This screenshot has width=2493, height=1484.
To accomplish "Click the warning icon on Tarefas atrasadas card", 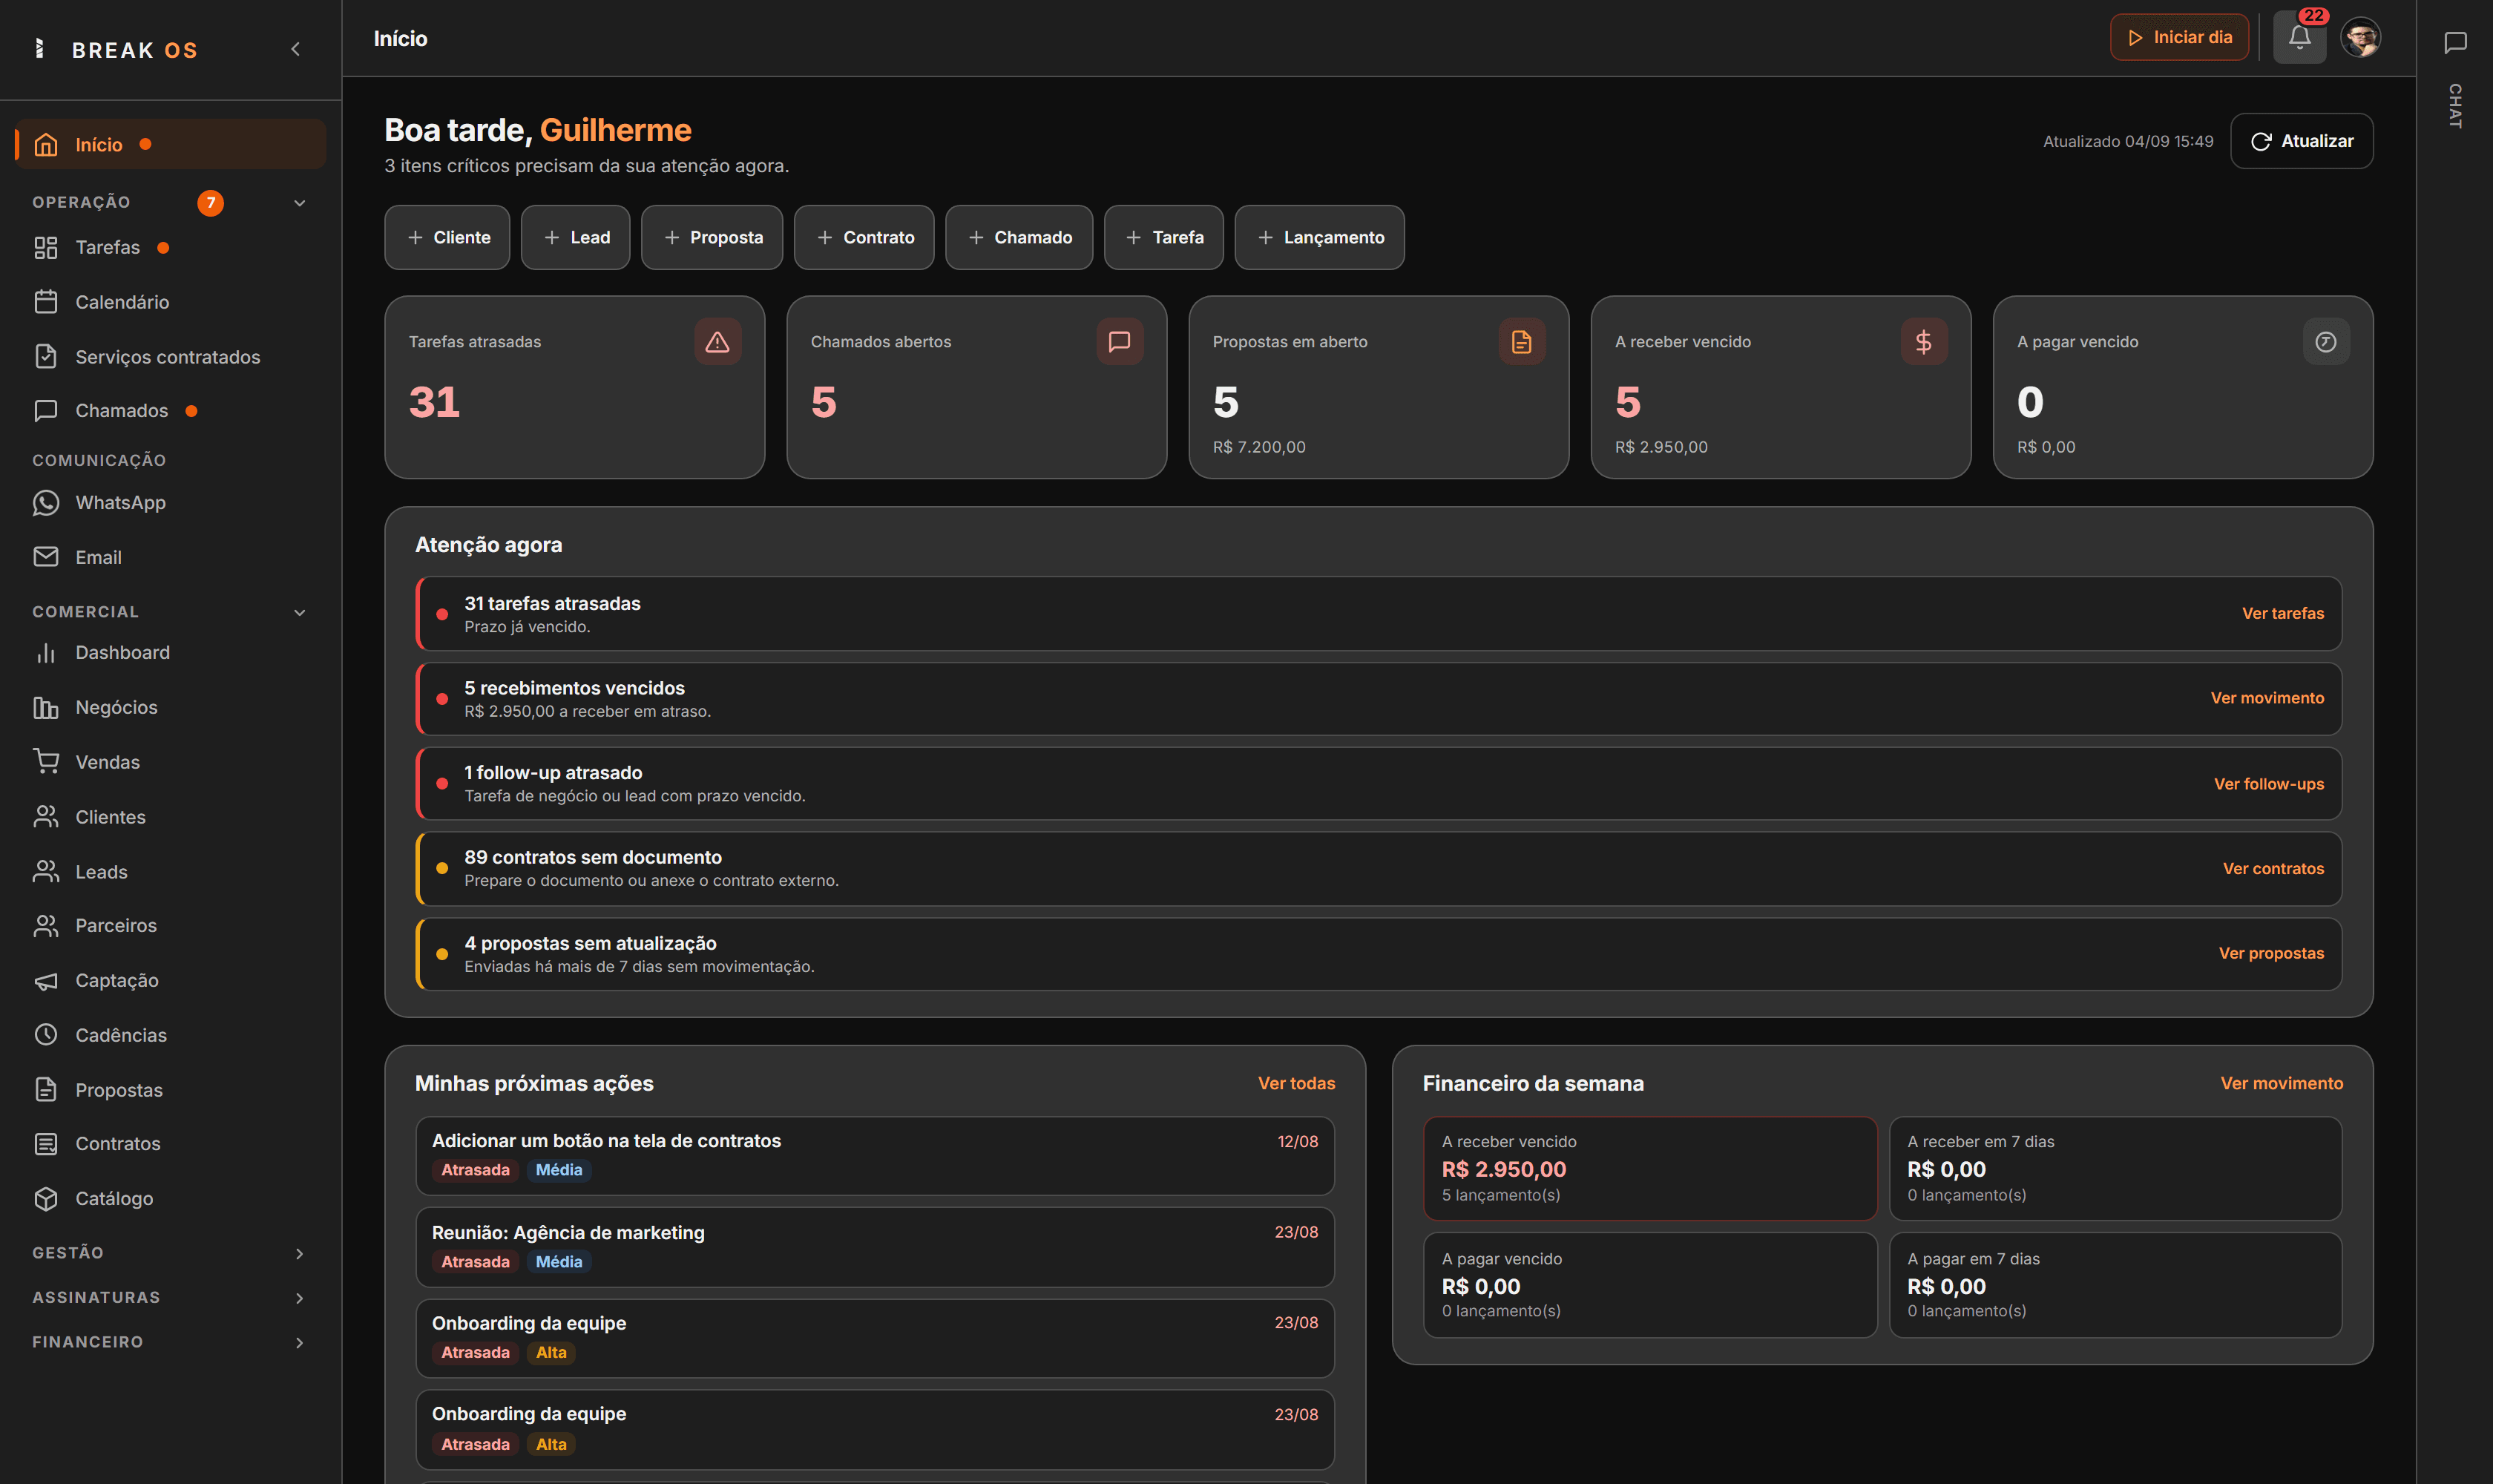I will (717, 342).
